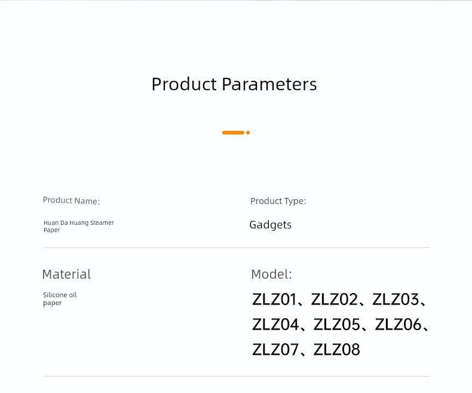This screenshot has width=472, height=393.
Task: Select the Model label
Action: click(x=271, y=274)
